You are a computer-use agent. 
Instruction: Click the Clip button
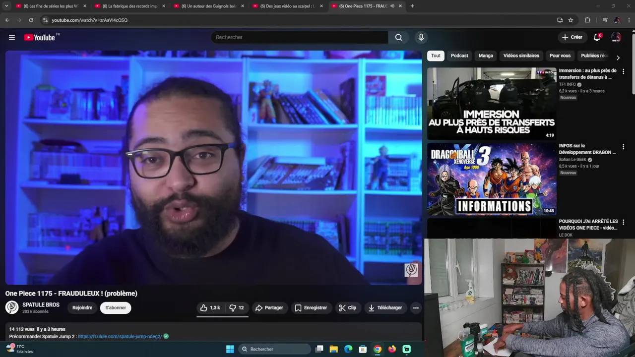pos(347,308)
